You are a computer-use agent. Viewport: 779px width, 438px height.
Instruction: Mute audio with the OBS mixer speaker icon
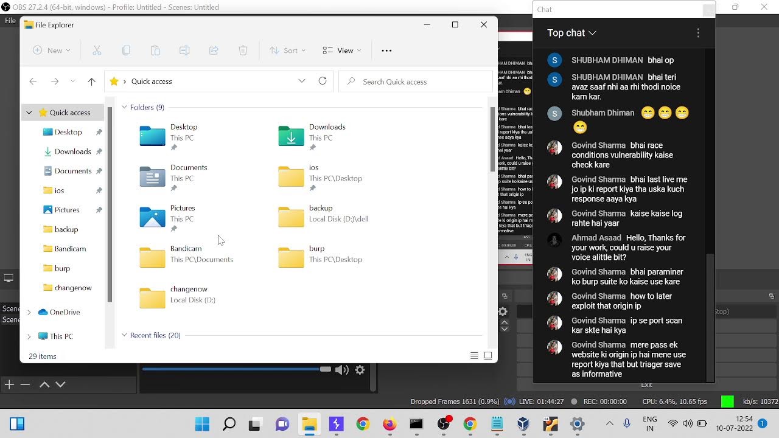[342, 369]
